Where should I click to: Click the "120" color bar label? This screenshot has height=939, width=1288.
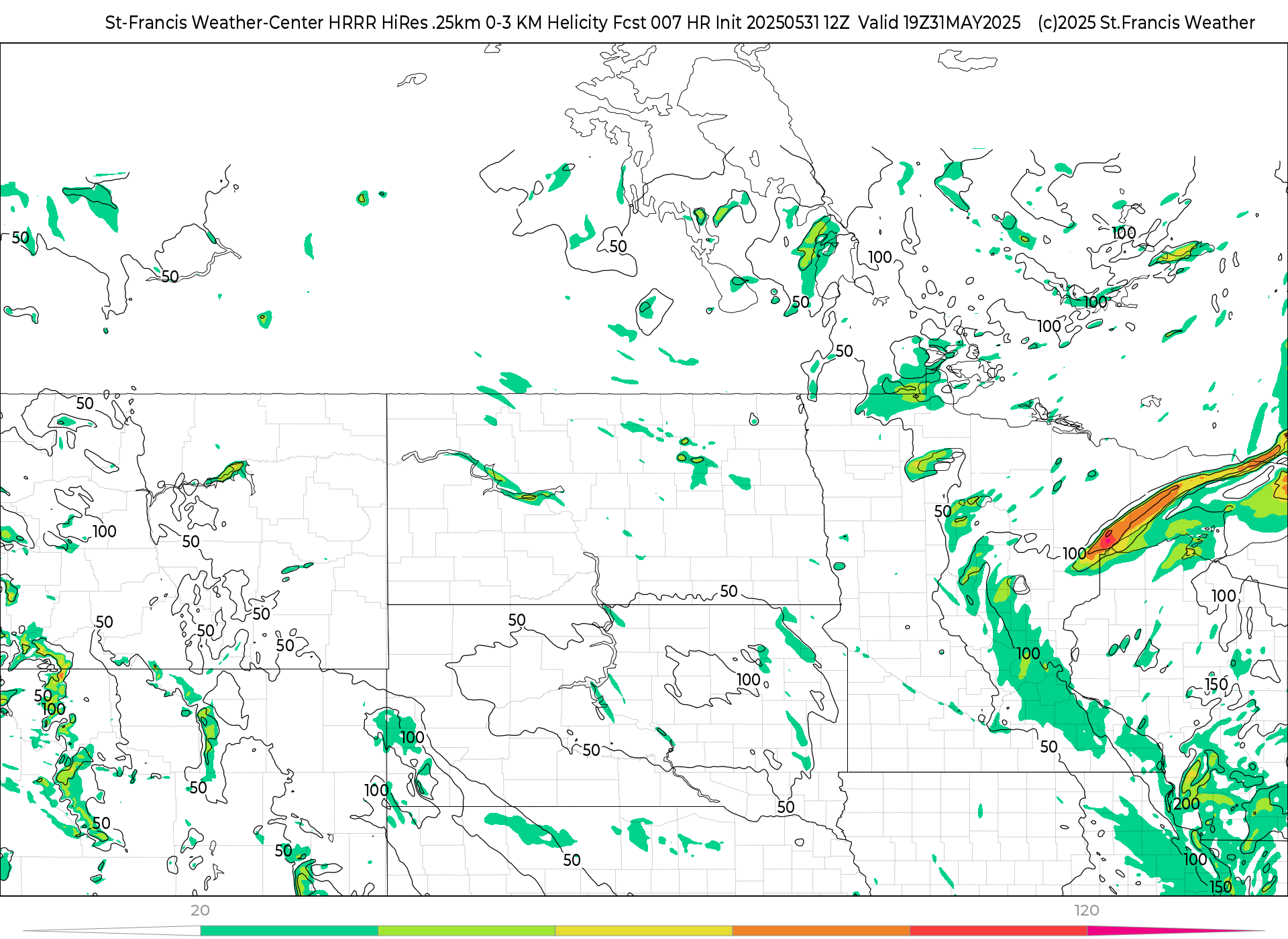coord(1087,910)
